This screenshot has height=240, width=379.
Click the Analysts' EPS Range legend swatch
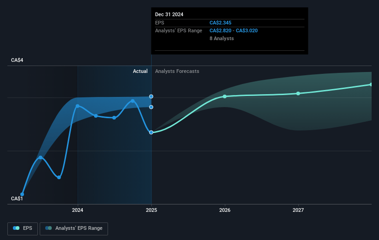[48, 228]
